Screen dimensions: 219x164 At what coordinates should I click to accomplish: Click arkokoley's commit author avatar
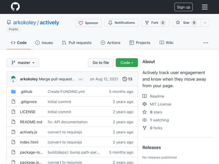click(x=13, y=79)
